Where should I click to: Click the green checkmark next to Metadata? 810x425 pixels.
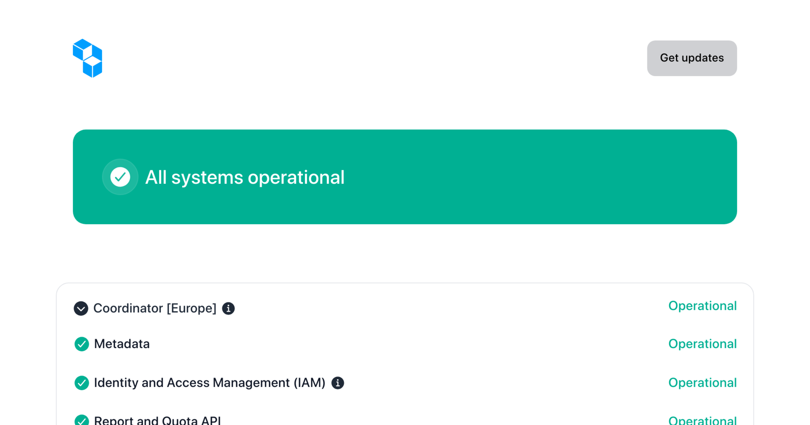pyautogui.click(x=81, y=344)
